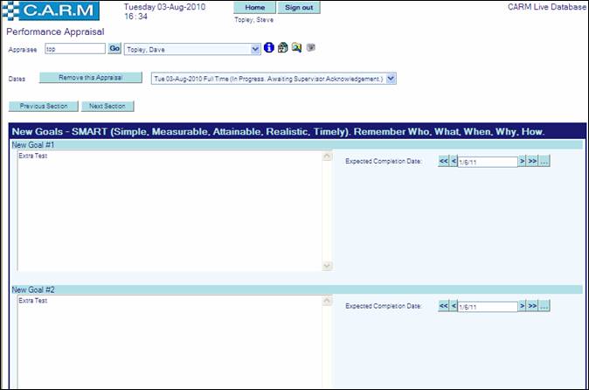Open Goal #2 date picker ellipsis button

544,306
